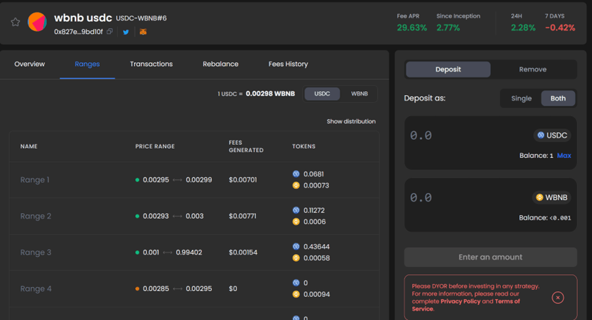Click USDC token icon in Range 2 row
592x320 pixels.
click(x=296, y=210)
